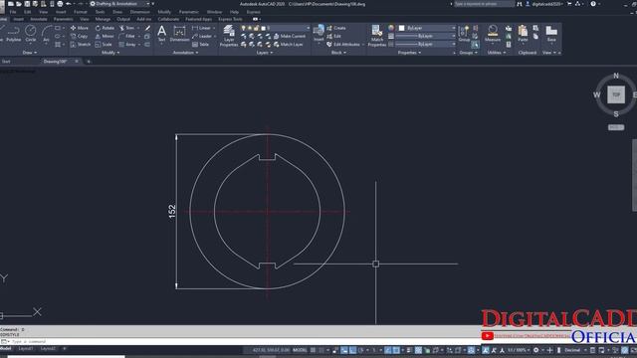Click Match Layer button
Screen dimensions: 637x358
[x=289, y=44]
